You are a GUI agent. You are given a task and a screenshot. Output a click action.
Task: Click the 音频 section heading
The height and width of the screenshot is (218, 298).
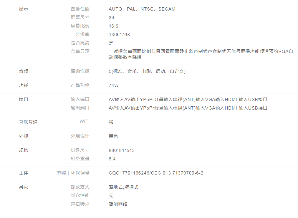[24, 71]
